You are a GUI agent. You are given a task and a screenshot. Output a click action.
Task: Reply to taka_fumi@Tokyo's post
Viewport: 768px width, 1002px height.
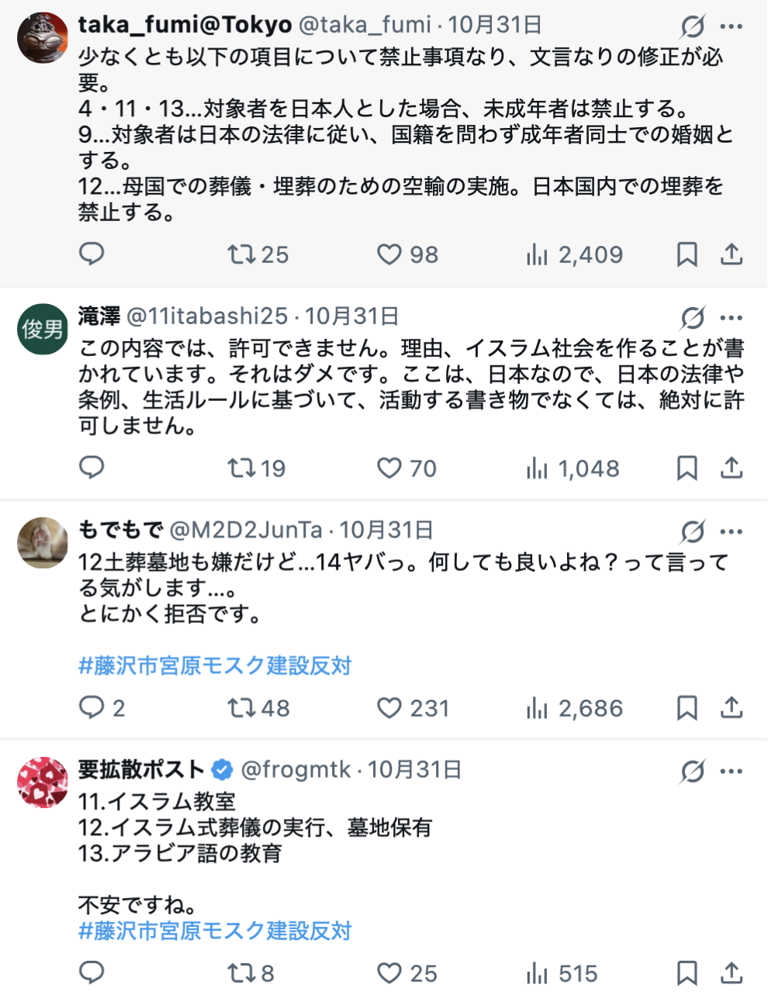[92, 254]
